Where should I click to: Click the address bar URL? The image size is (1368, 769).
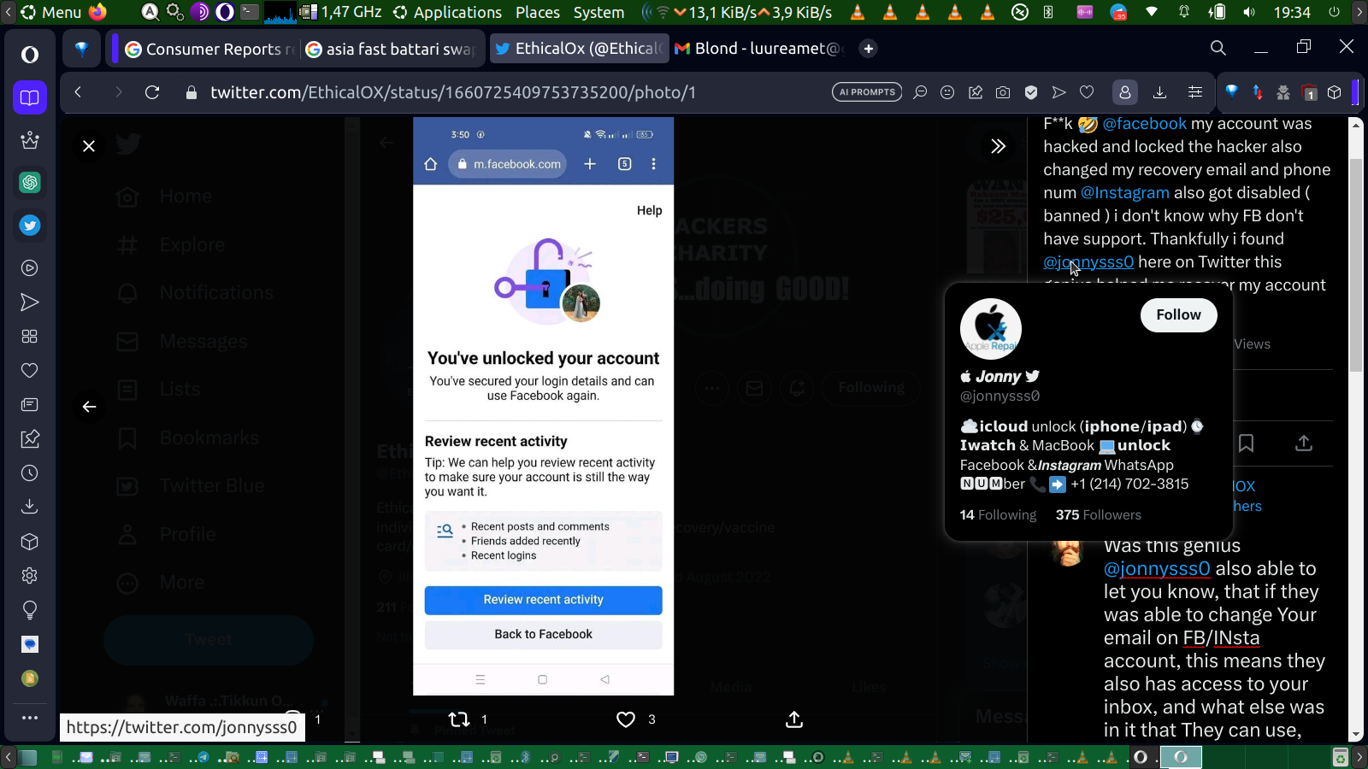453,92
